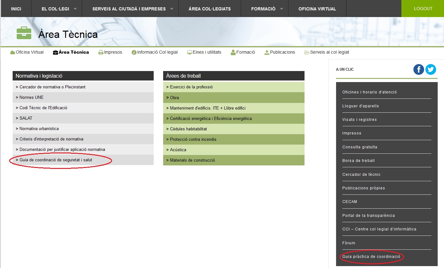This screenshot has height=268, width=444.
Task: Go to INICI in the top menu
Action: click(x=16, y=9)
